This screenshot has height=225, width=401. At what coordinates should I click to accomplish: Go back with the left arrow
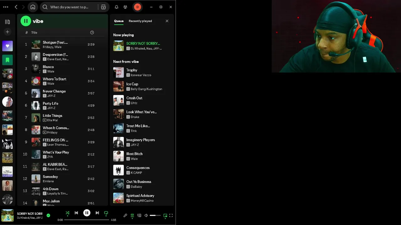pyautogui.click(x=16, y=7)
